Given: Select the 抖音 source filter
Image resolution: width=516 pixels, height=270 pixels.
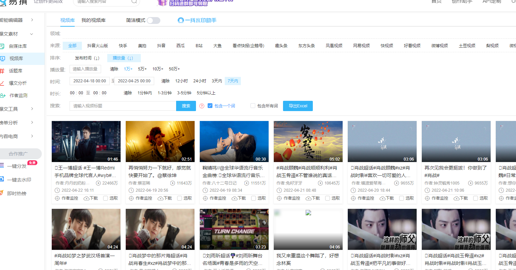Looking at the screenshot, I should [161, 45].
